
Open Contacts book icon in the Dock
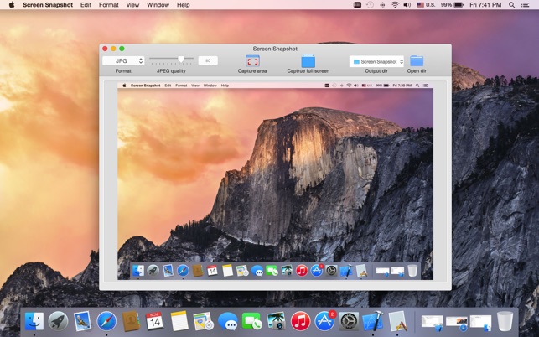point(131,321)
